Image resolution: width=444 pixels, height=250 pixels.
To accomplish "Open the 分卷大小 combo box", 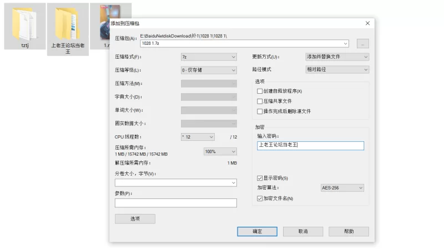I will click(x=175, y=183).
